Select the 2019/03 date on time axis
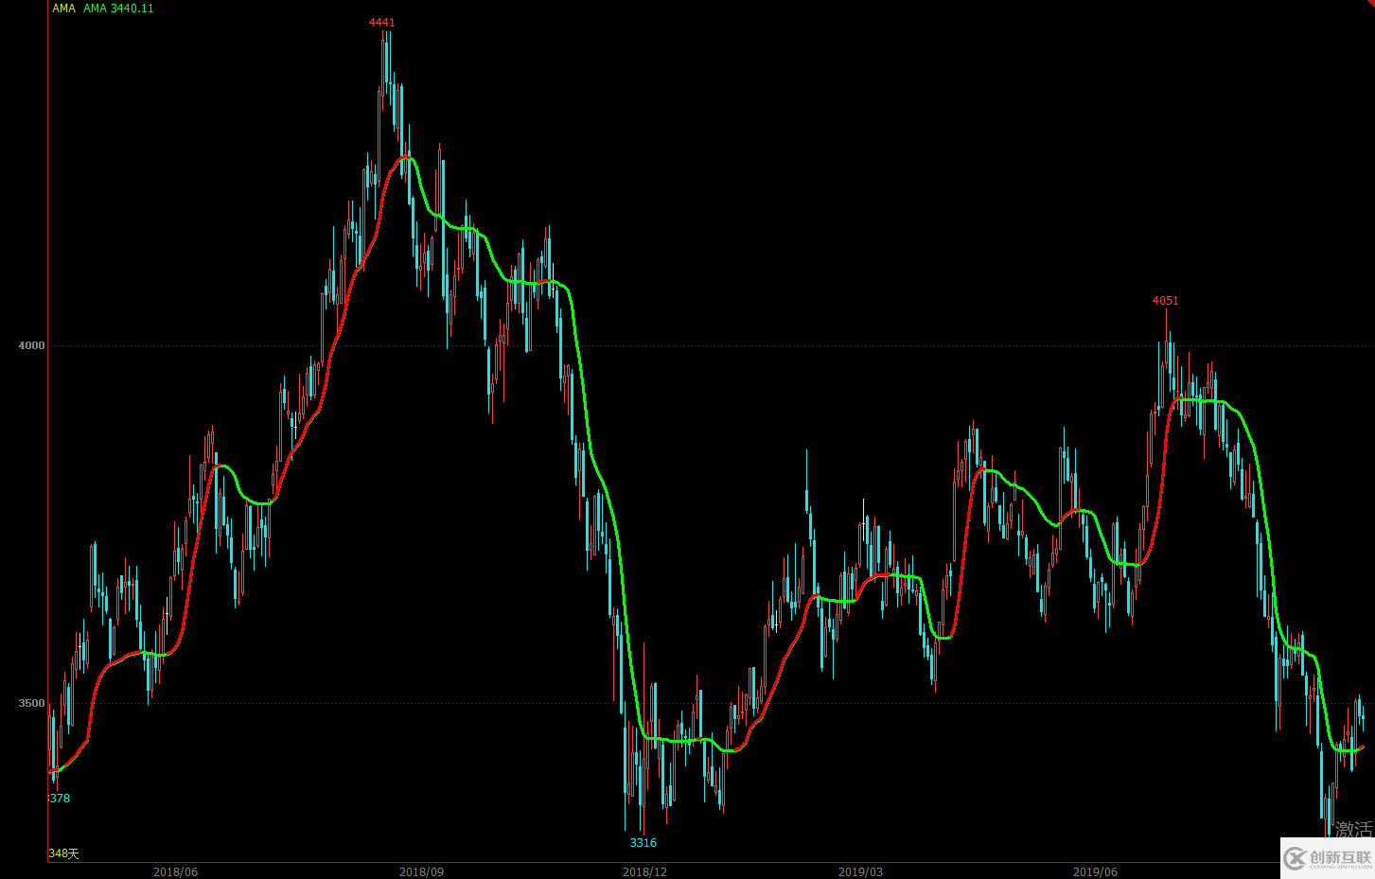Screen dimensions: 1375x879 click(860, 871)
